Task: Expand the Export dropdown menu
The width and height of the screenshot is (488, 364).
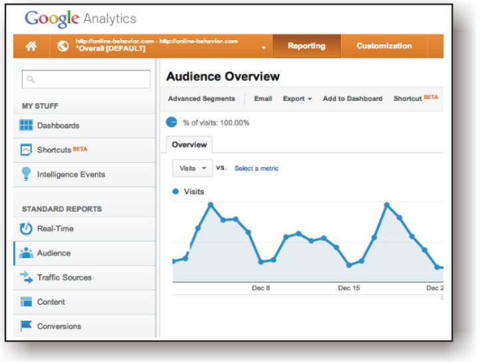Action: 297,98
